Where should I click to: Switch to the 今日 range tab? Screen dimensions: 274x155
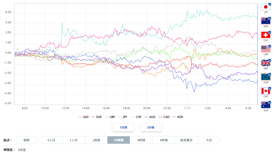coord(209,140)
